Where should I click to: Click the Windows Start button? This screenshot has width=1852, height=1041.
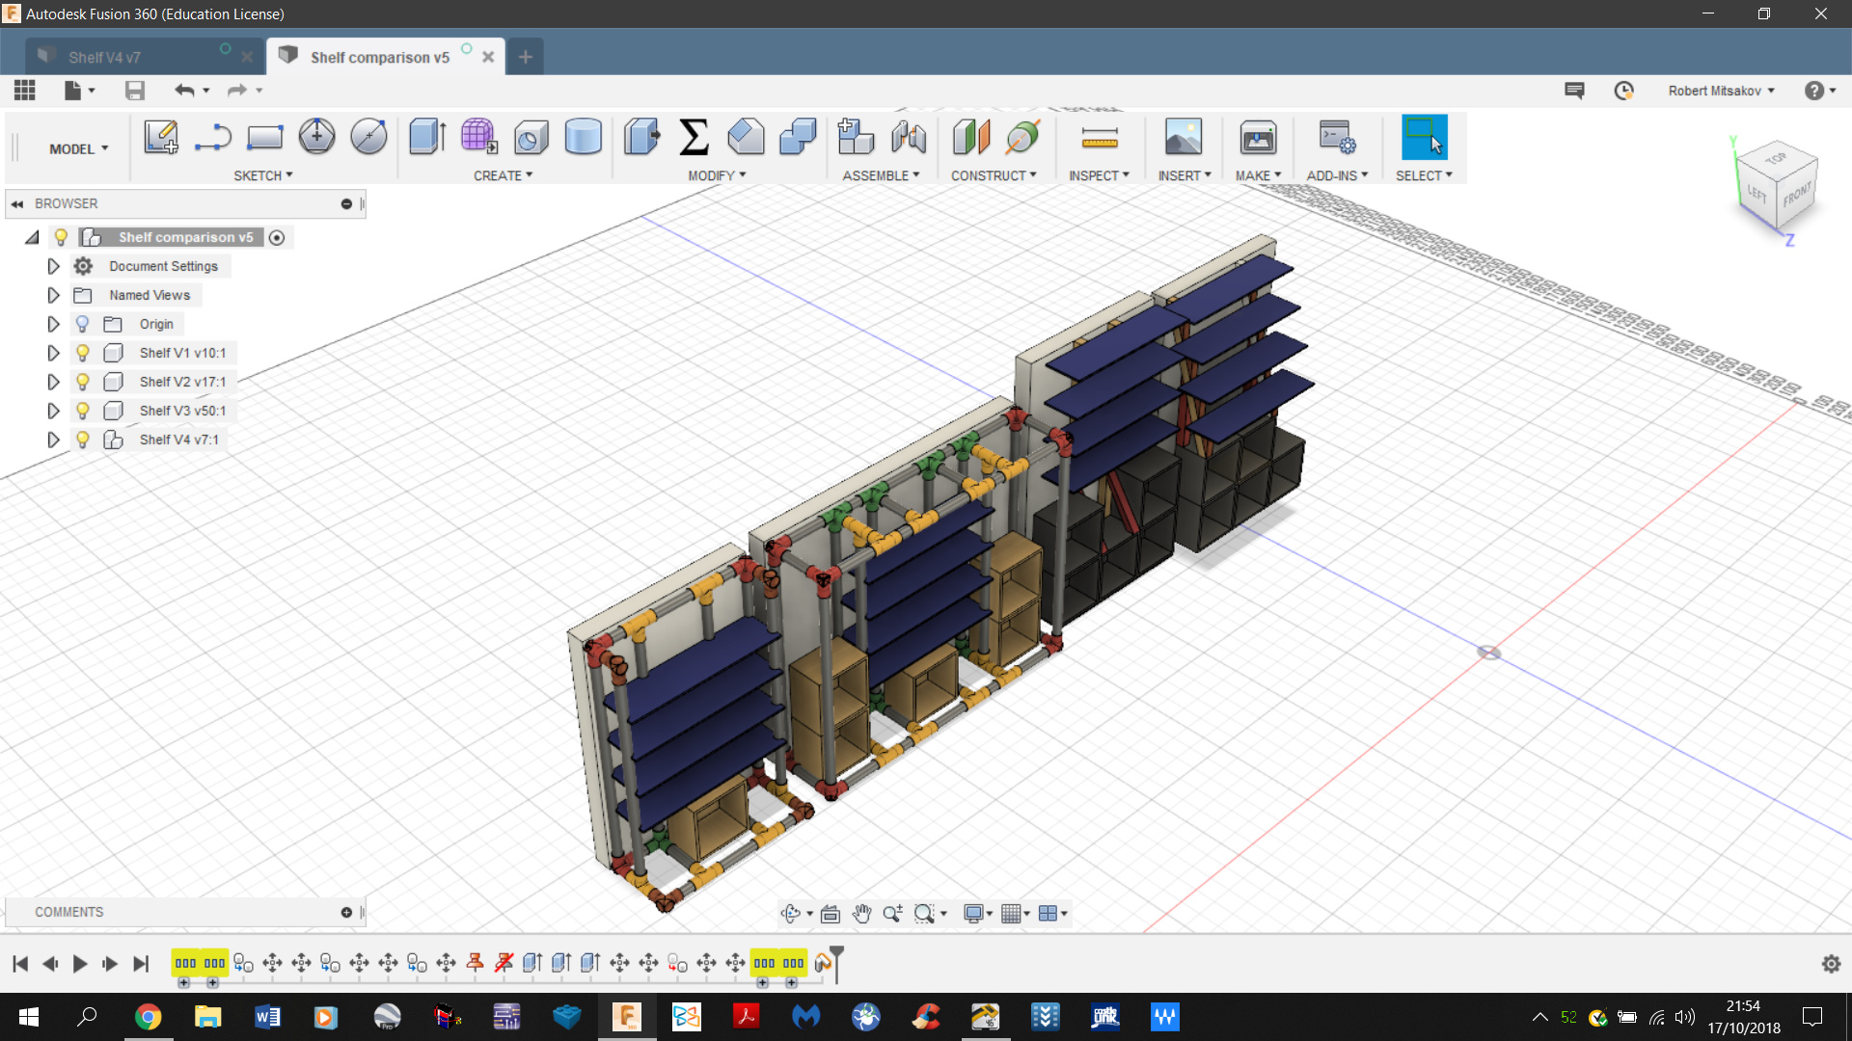coord(29,1017)
